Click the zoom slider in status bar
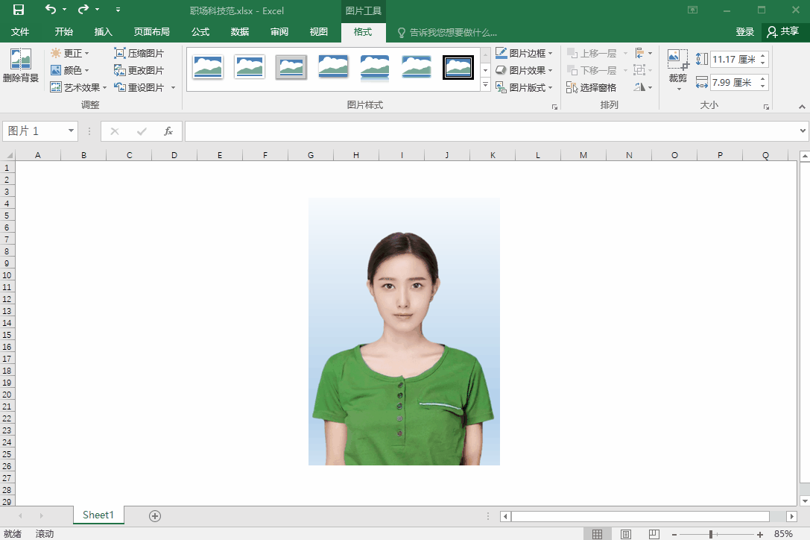The image size is (810, 540). tap(711, 534)
